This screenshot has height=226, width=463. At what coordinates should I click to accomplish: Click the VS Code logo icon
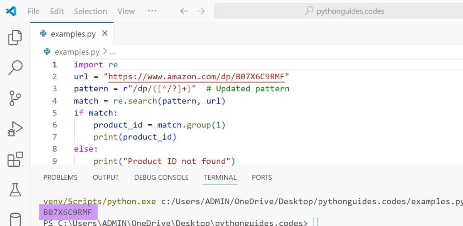coord(11,11)
